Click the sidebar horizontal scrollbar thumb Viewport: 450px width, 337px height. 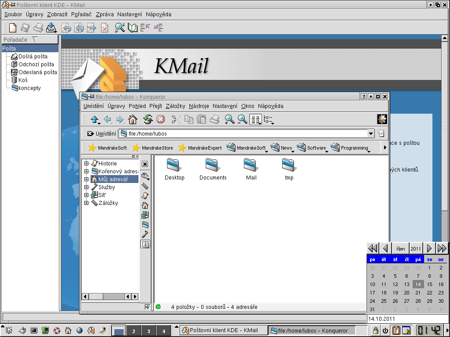96,297
